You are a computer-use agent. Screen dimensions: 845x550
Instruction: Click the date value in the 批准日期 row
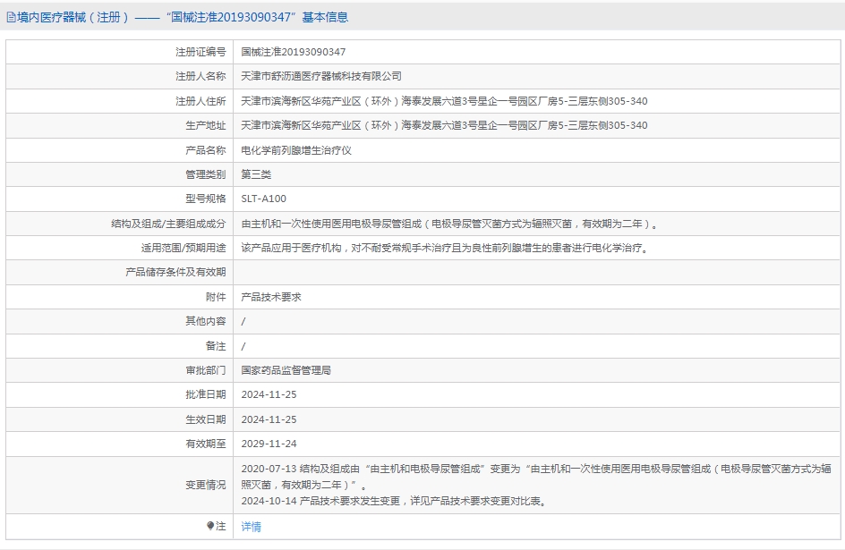[x=269, y=394]
